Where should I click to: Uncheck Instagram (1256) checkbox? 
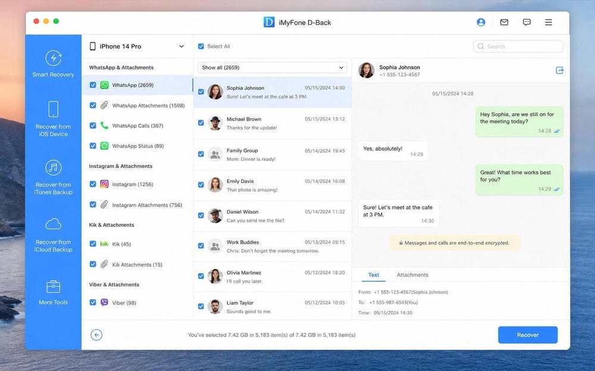click(93, 184)
